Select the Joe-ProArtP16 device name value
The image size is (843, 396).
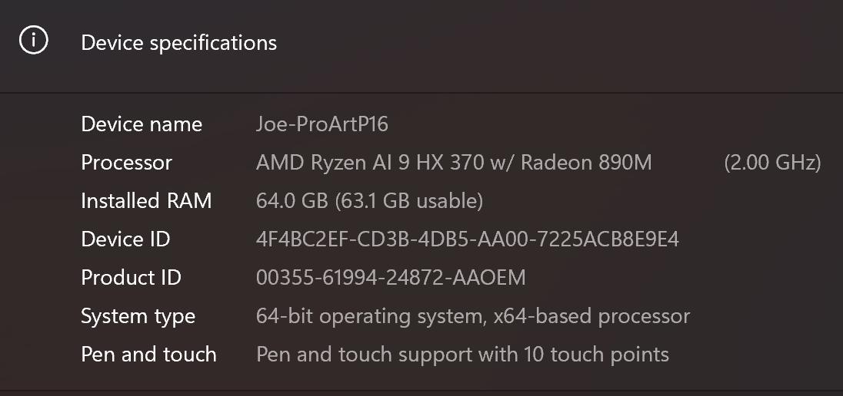click(x=322, y=124)
